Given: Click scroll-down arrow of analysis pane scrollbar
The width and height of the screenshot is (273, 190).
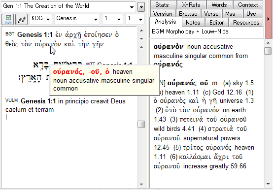Looking at the screenshot, I should (268, 184).
